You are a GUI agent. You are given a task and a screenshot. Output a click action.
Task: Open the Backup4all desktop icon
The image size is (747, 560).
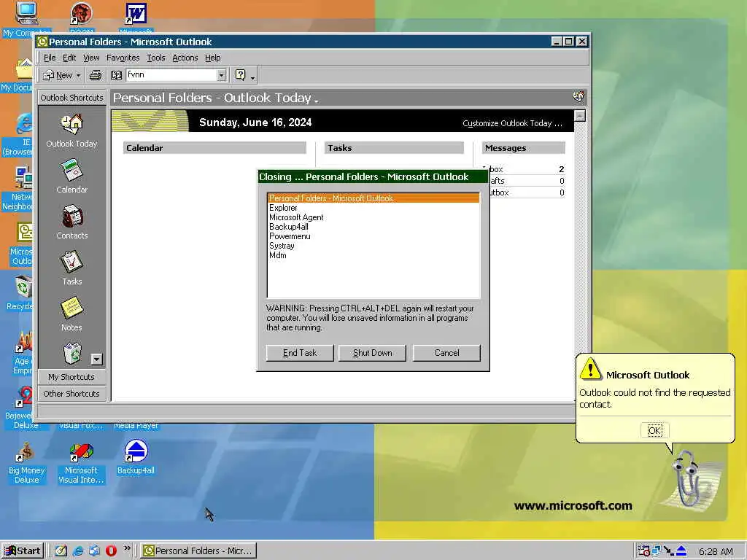click(x=136, y=457)
